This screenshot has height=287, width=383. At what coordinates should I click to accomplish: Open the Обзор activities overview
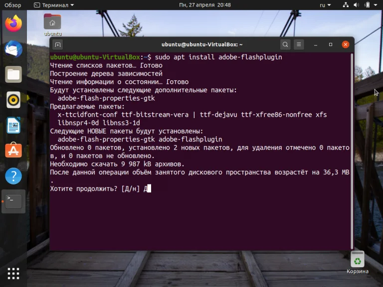tap(12, 5)
